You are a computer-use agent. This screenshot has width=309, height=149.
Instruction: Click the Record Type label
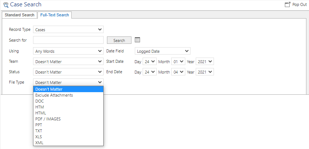point(20,30)
